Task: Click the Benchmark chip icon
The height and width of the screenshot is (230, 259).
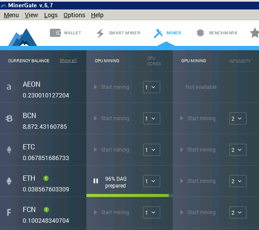Action: coord(200,33)
